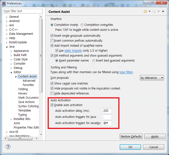Toggle Enable auto activation checkbox

tap(52, 105)
